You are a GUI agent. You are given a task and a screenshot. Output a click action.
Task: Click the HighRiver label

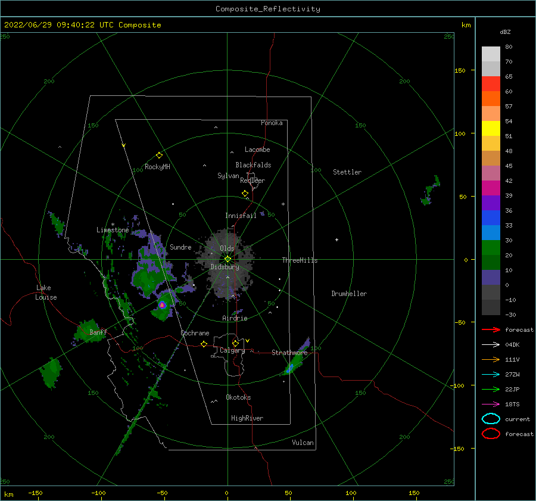pyautogui.click(x=247, y=418)
